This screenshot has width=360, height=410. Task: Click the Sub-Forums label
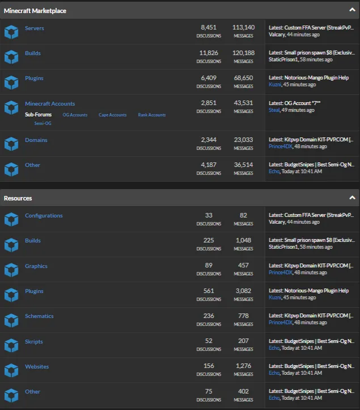(39, 115)
